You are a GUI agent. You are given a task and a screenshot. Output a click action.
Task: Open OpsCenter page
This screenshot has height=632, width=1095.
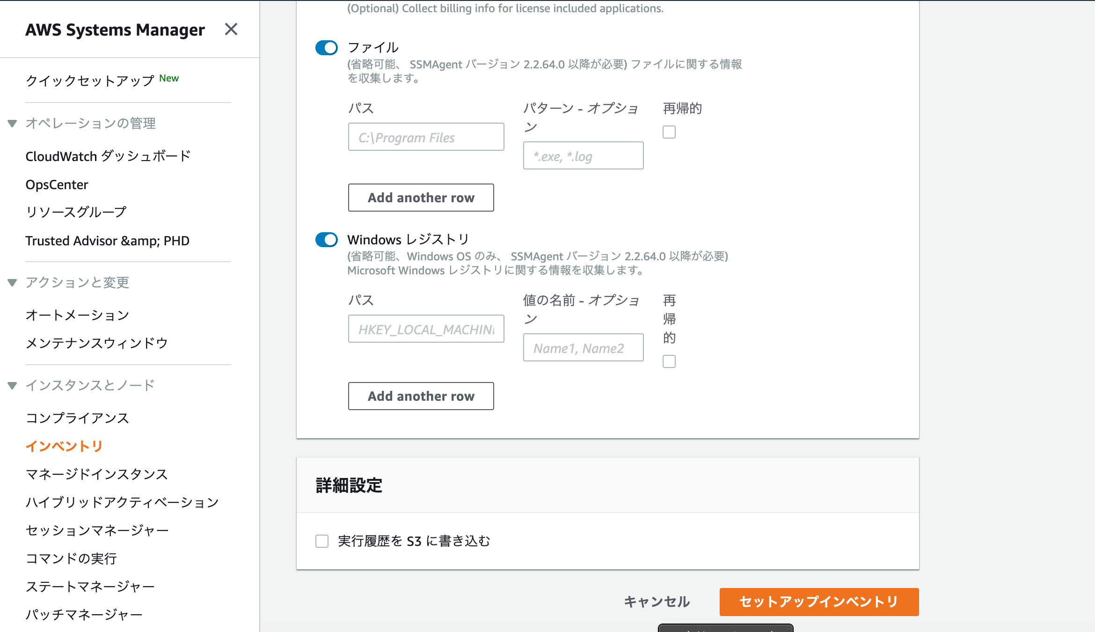[57, 184]
